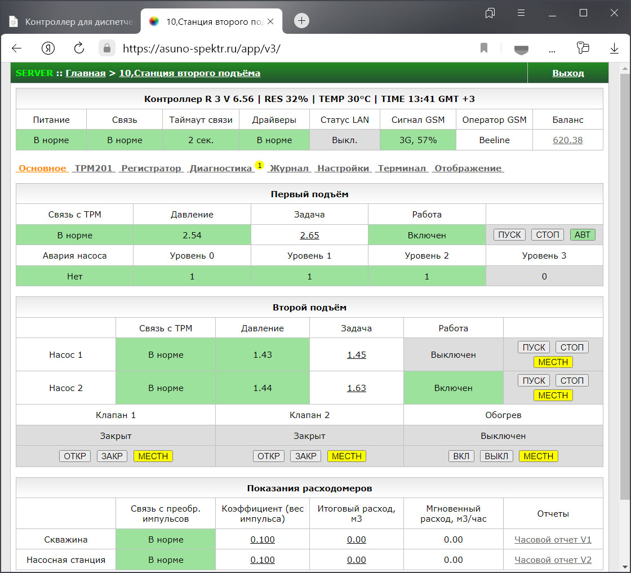Click the Yandex home icon
Viewport: 631px width, 573px height.
coord(48,48)
